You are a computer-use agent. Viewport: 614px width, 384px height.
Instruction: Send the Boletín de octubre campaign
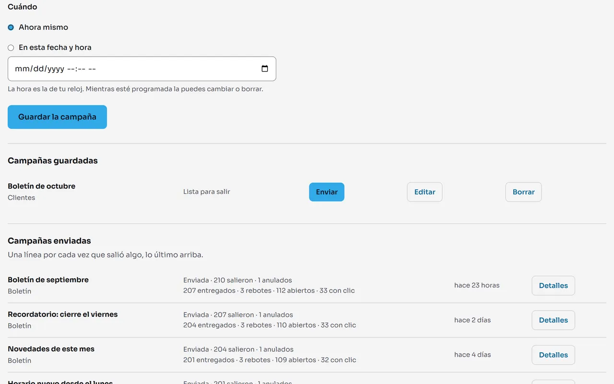click(x=327, y=192)
